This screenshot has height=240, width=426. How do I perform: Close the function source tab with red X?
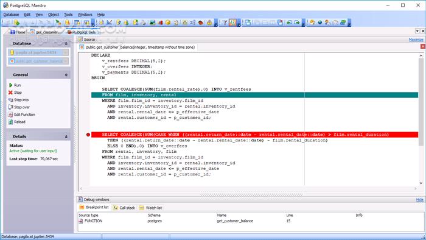coord(423,46)
